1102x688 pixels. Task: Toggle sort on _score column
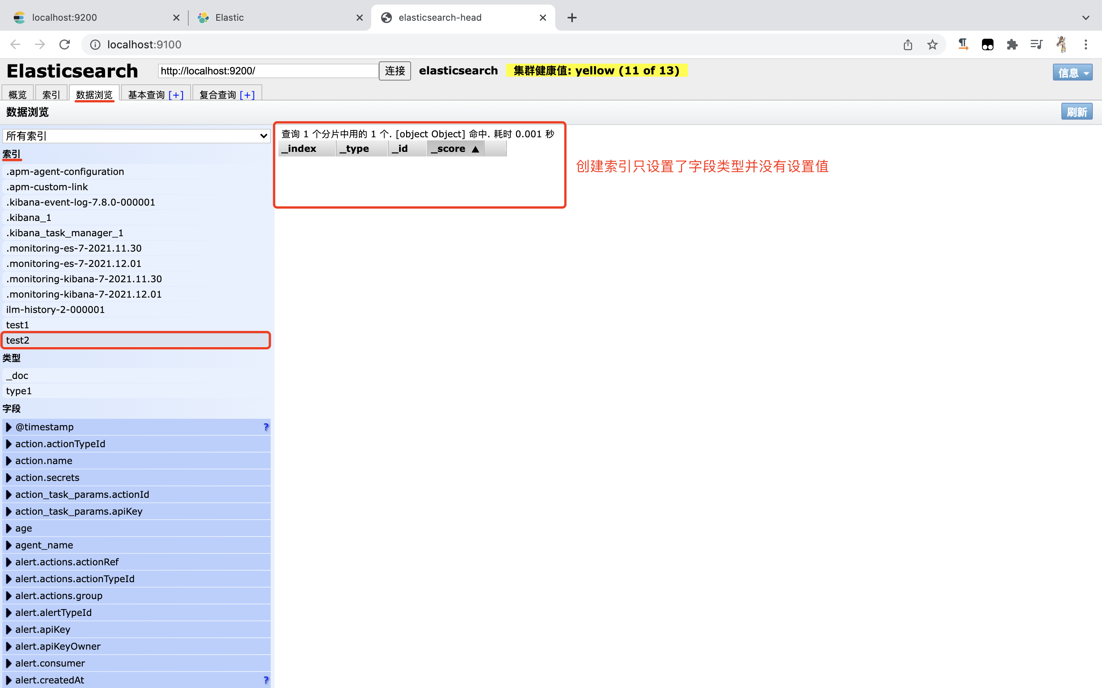point(456,148)
